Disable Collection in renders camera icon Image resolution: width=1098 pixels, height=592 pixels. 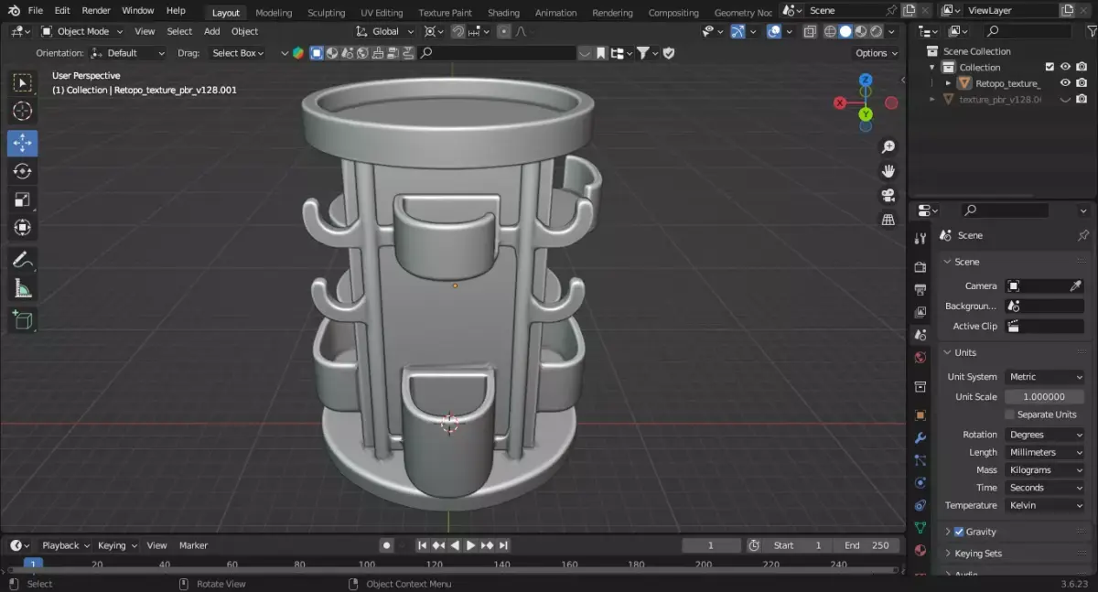tap(1082, 67)
